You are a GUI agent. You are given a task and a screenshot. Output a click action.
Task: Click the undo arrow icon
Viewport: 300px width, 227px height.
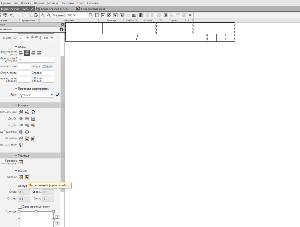click(x=12, y=15)
